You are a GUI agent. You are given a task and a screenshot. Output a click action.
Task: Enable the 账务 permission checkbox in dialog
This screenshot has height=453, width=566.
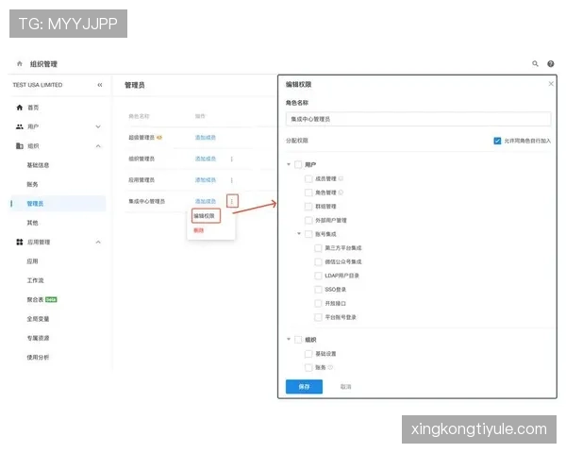(x=308, y=367)
